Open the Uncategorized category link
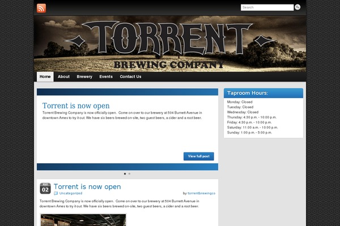The width and height of the screenshot is (340, 226). point(71,193)
